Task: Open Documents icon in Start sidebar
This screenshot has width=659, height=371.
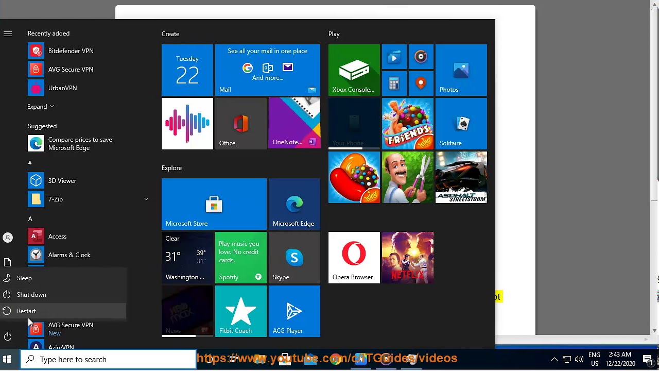Action: 8,262
